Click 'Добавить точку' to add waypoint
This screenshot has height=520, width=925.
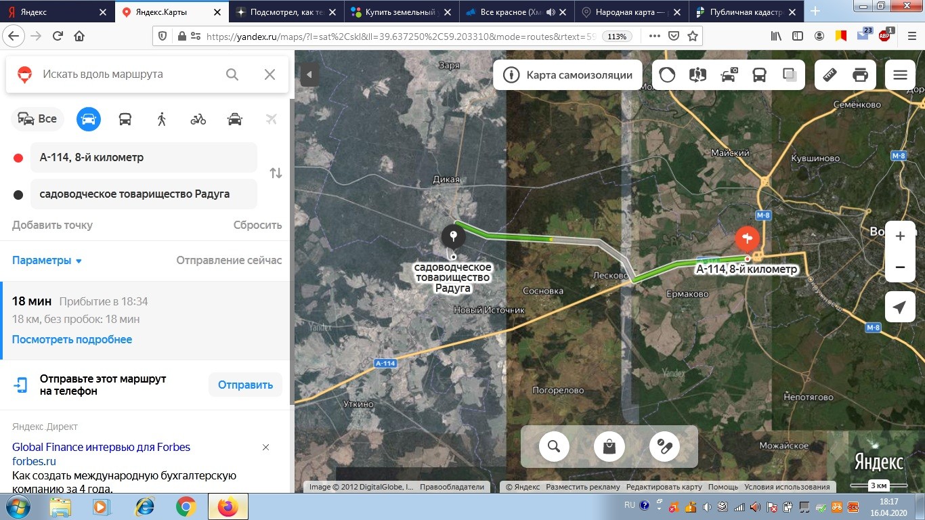point(52,225)
